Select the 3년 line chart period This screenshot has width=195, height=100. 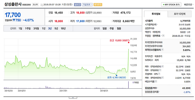pyautogui.click(x=50, y=29)
